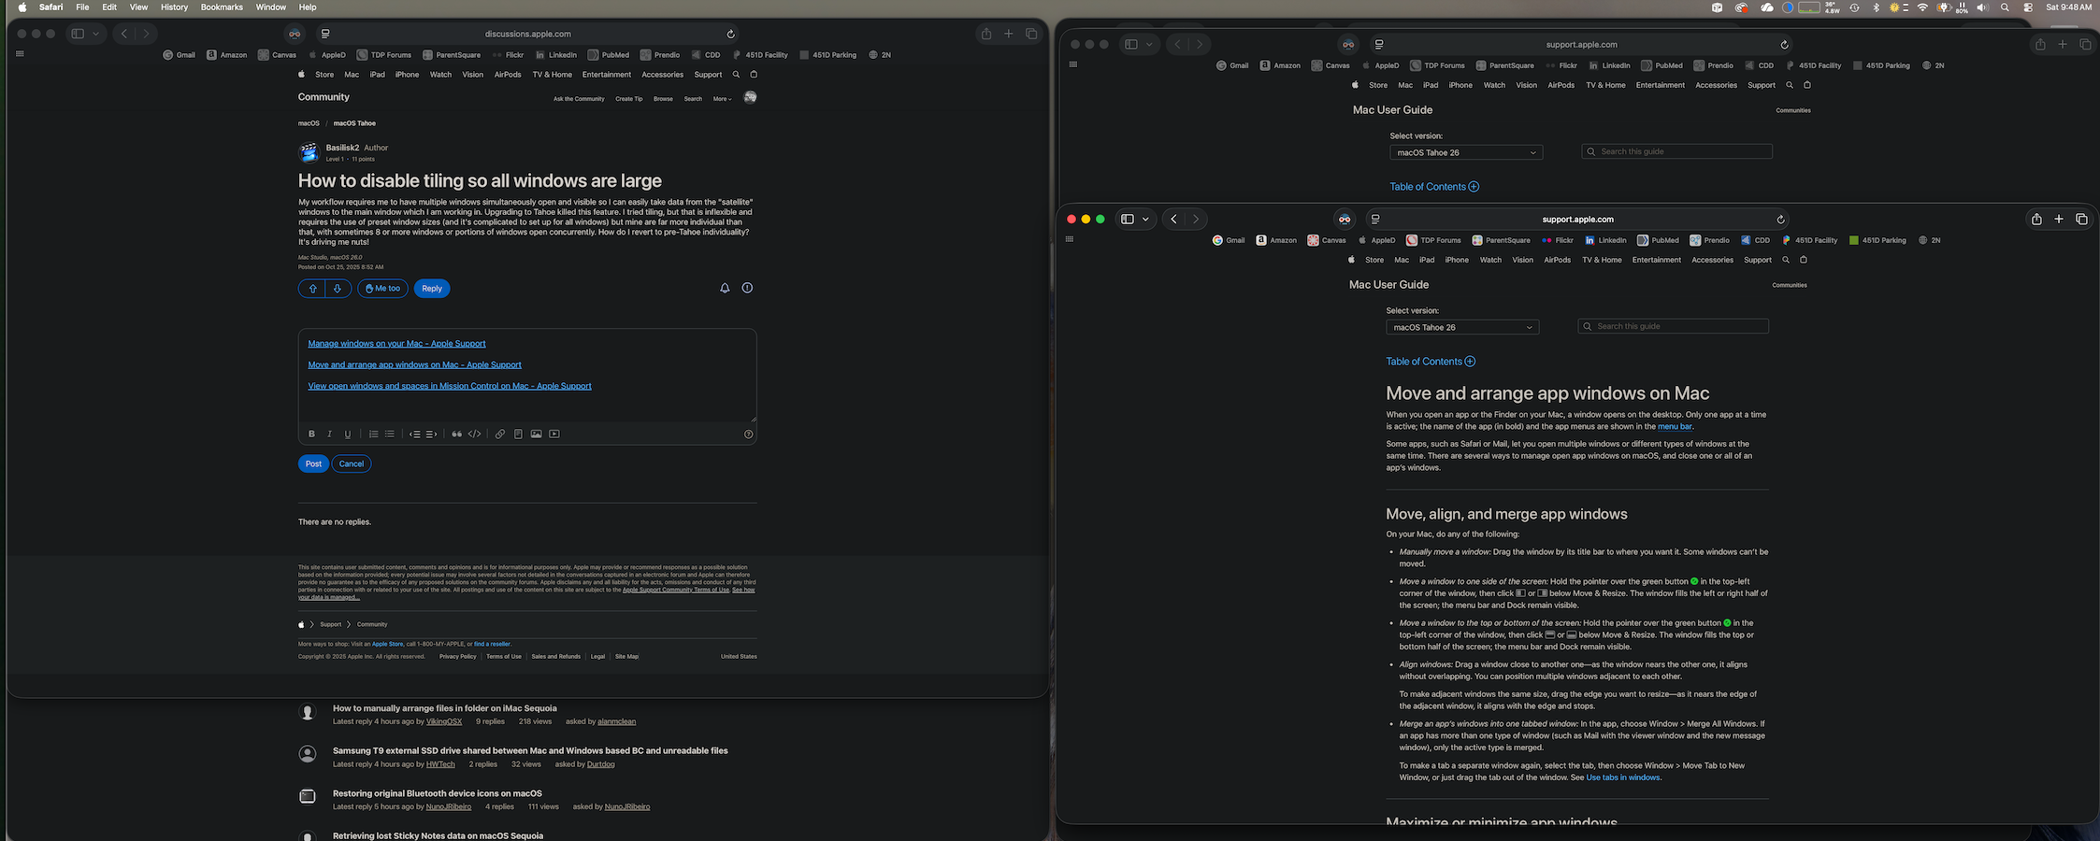2100x841 pixels.
Task: Open the Bookmarks menu
Action: point(222,7)
